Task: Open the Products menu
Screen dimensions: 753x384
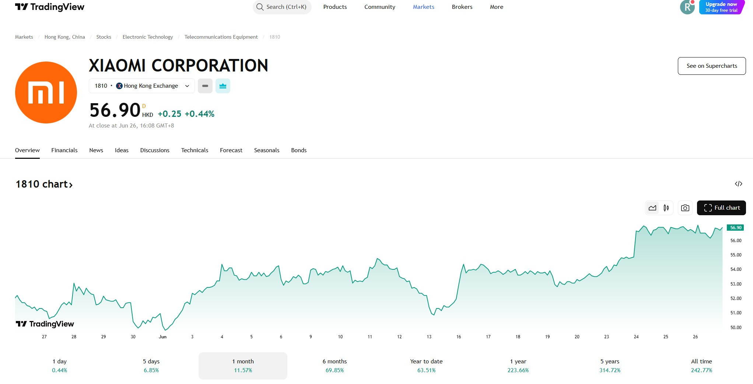Action: (335, 7)
